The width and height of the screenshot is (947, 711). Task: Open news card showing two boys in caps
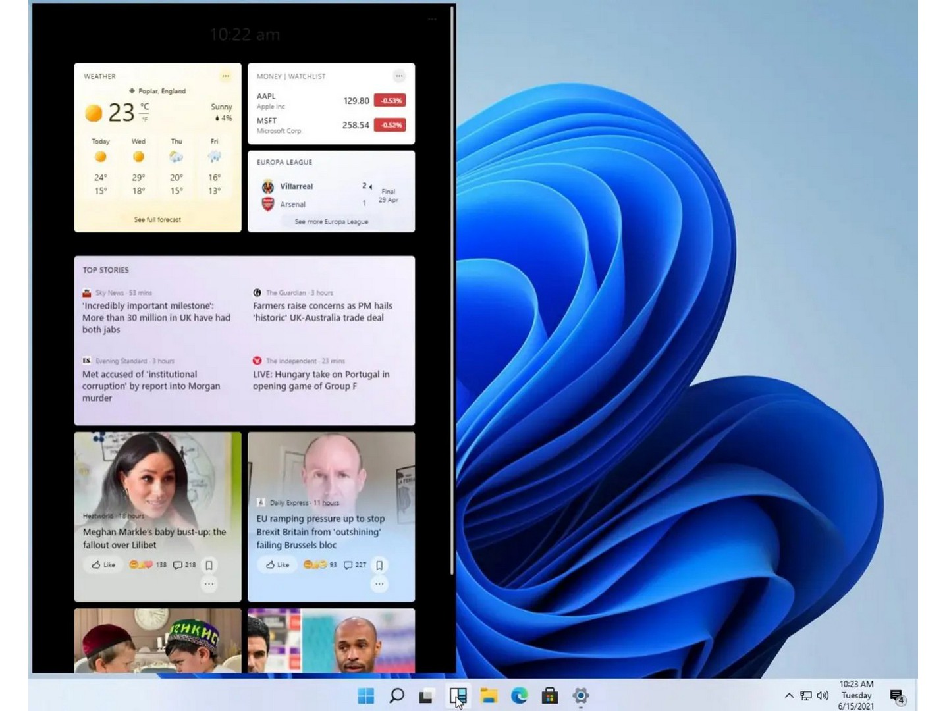pos(158,640)
